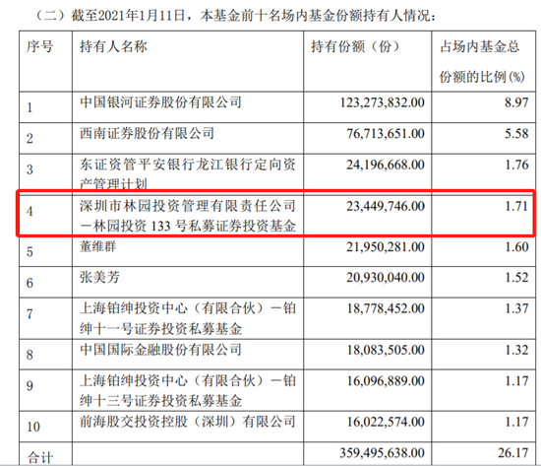This screenshot has height=466, width=541.
Task: Click serial number 10 in first column
Action: pyautogui.click(x=33, y=427)
